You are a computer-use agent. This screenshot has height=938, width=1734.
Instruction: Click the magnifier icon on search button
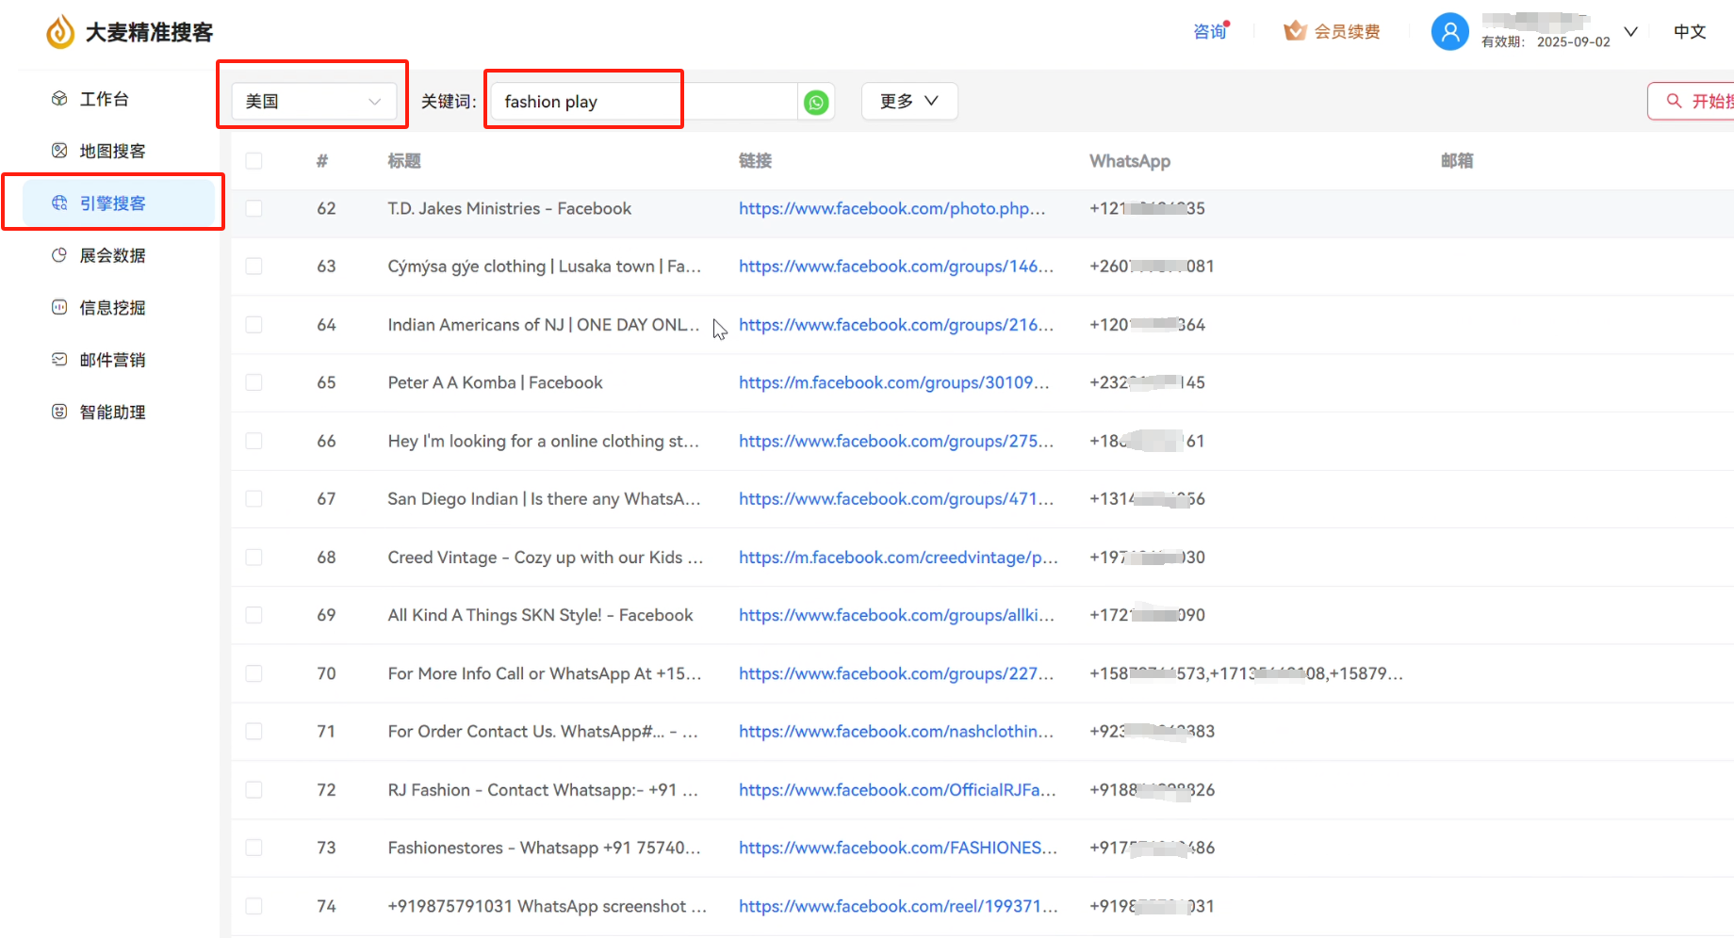coord(1674,101)
